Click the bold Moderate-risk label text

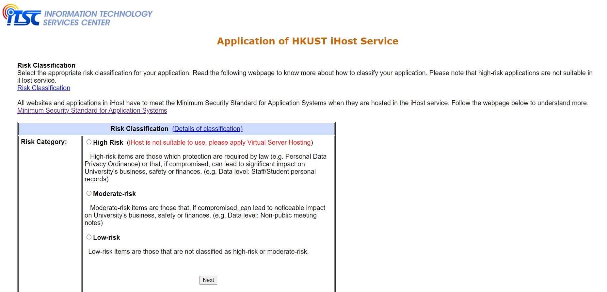(x=114, y=194)
